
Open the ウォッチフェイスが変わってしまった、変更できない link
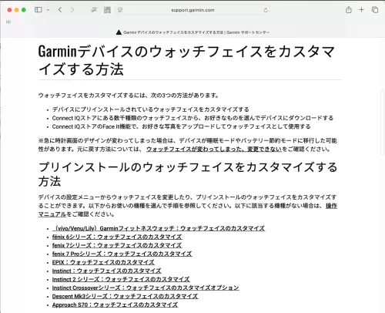point(214,149)
